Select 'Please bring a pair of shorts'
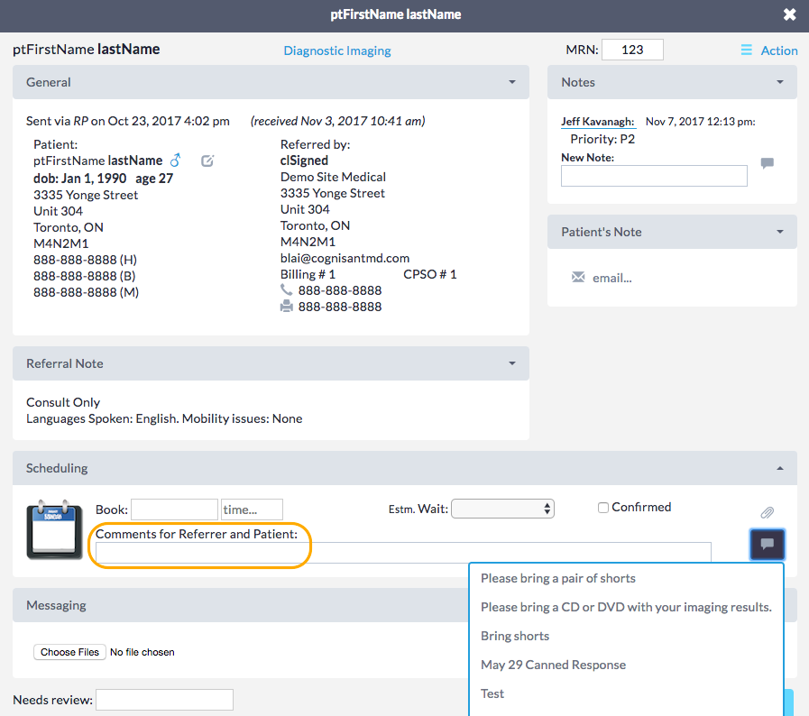The image size is (809, 716). (557, 578)
